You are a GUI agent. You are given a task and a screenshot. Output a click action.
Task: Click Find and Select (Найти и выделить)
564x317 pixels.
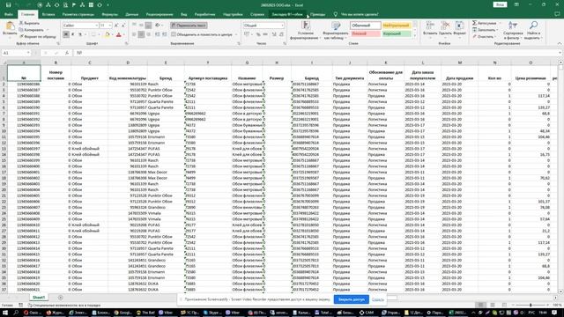click(x=533, y=30)
